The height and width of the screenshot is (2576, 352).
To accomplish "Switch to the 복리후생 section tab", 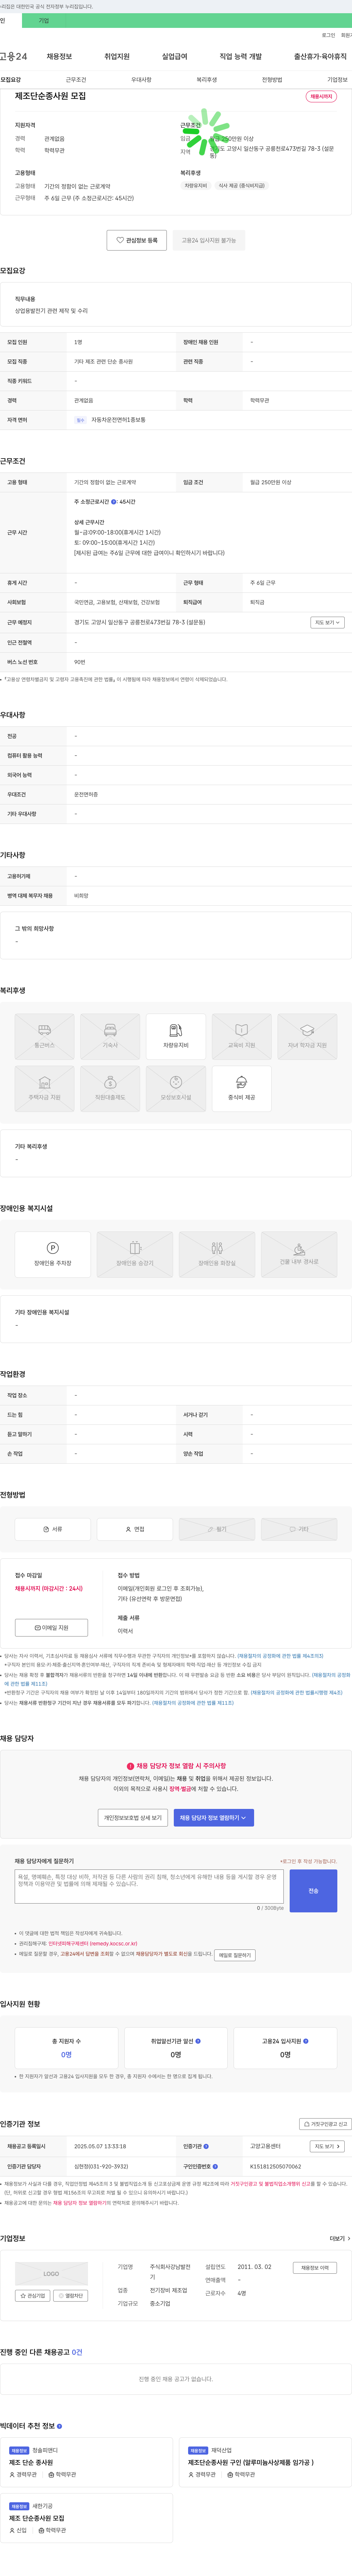I will 207,80.
